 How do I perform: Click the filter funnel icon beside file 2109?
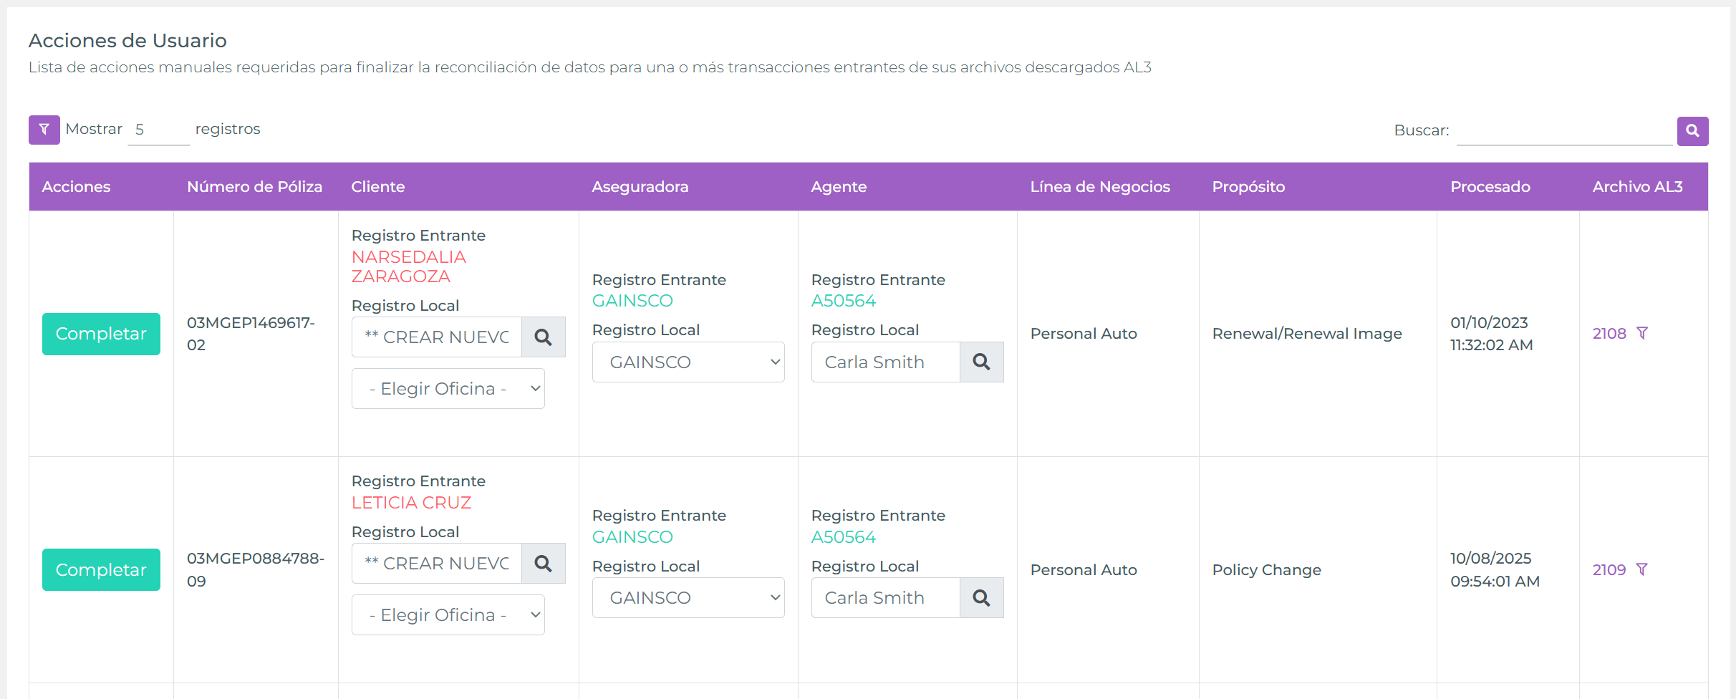pyautogui.click(x=1643, y=569)
